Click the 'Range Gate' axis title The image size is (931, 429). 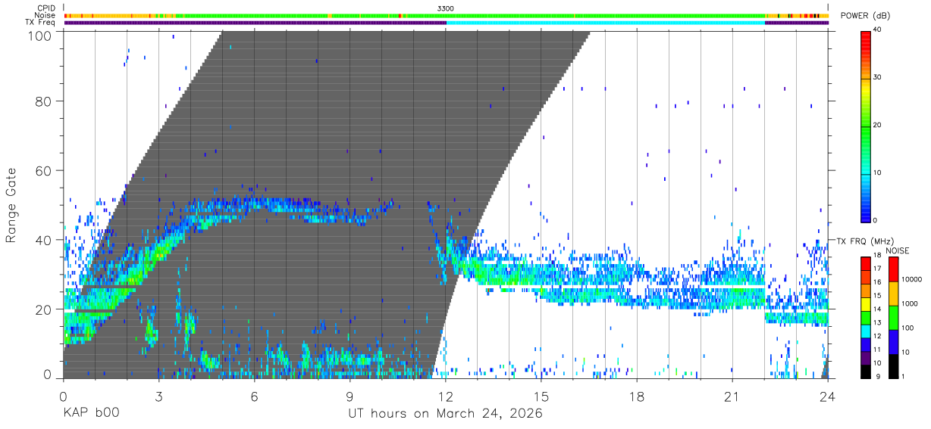point(11,204)
